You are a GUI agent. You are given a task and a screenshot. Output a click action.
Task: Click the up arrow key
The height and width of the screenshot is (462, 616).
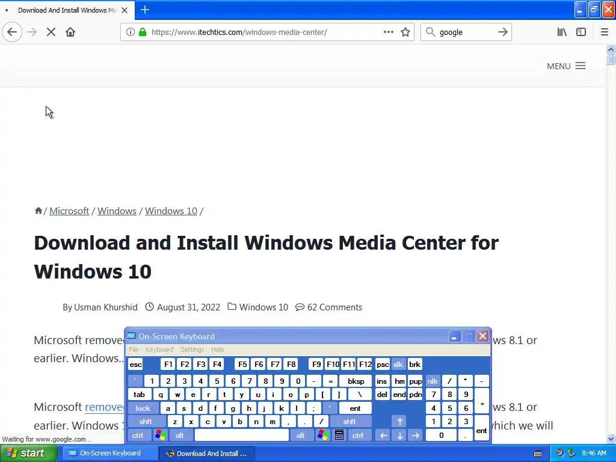[399, 422]
